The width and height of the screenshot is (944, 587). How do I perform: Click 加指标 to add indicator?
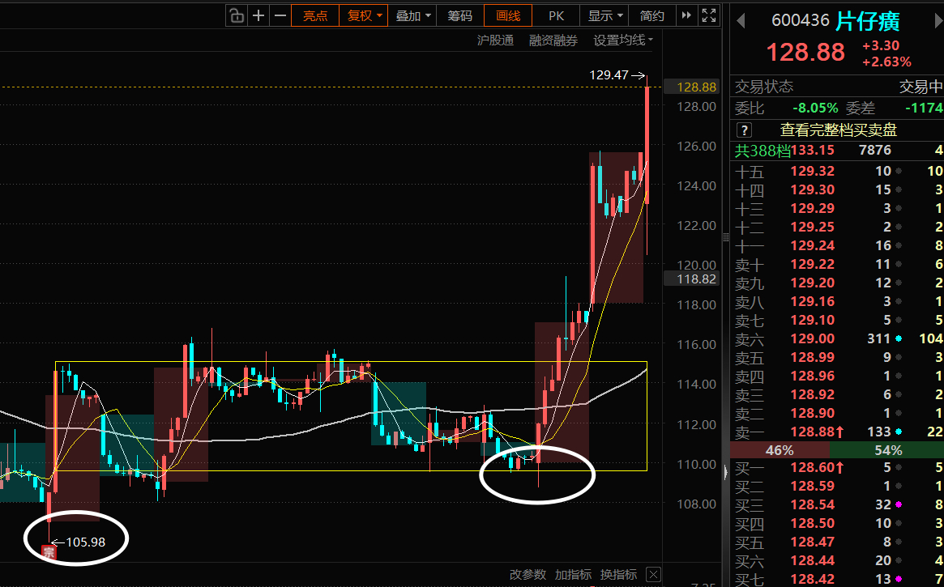coord(573,574)
